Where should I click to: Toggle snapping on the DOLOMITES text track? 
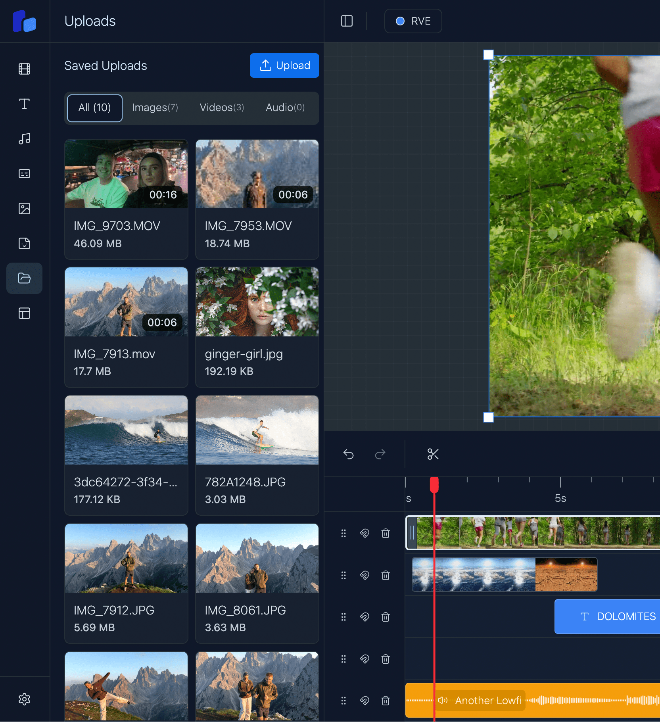click(365, 617)
